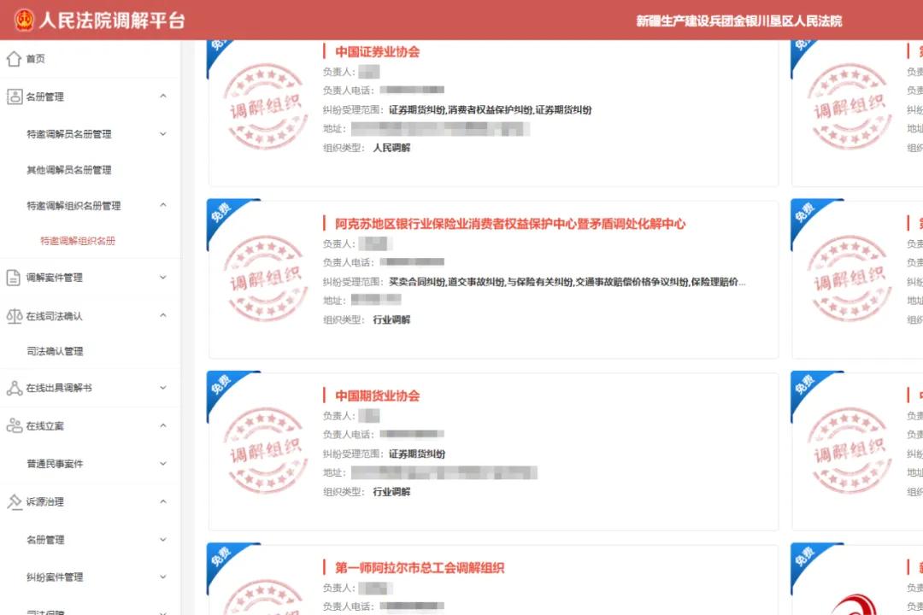Collapse 诉源治理 menu
This screenshot has width=923, height=615.
tap(163, 501)
